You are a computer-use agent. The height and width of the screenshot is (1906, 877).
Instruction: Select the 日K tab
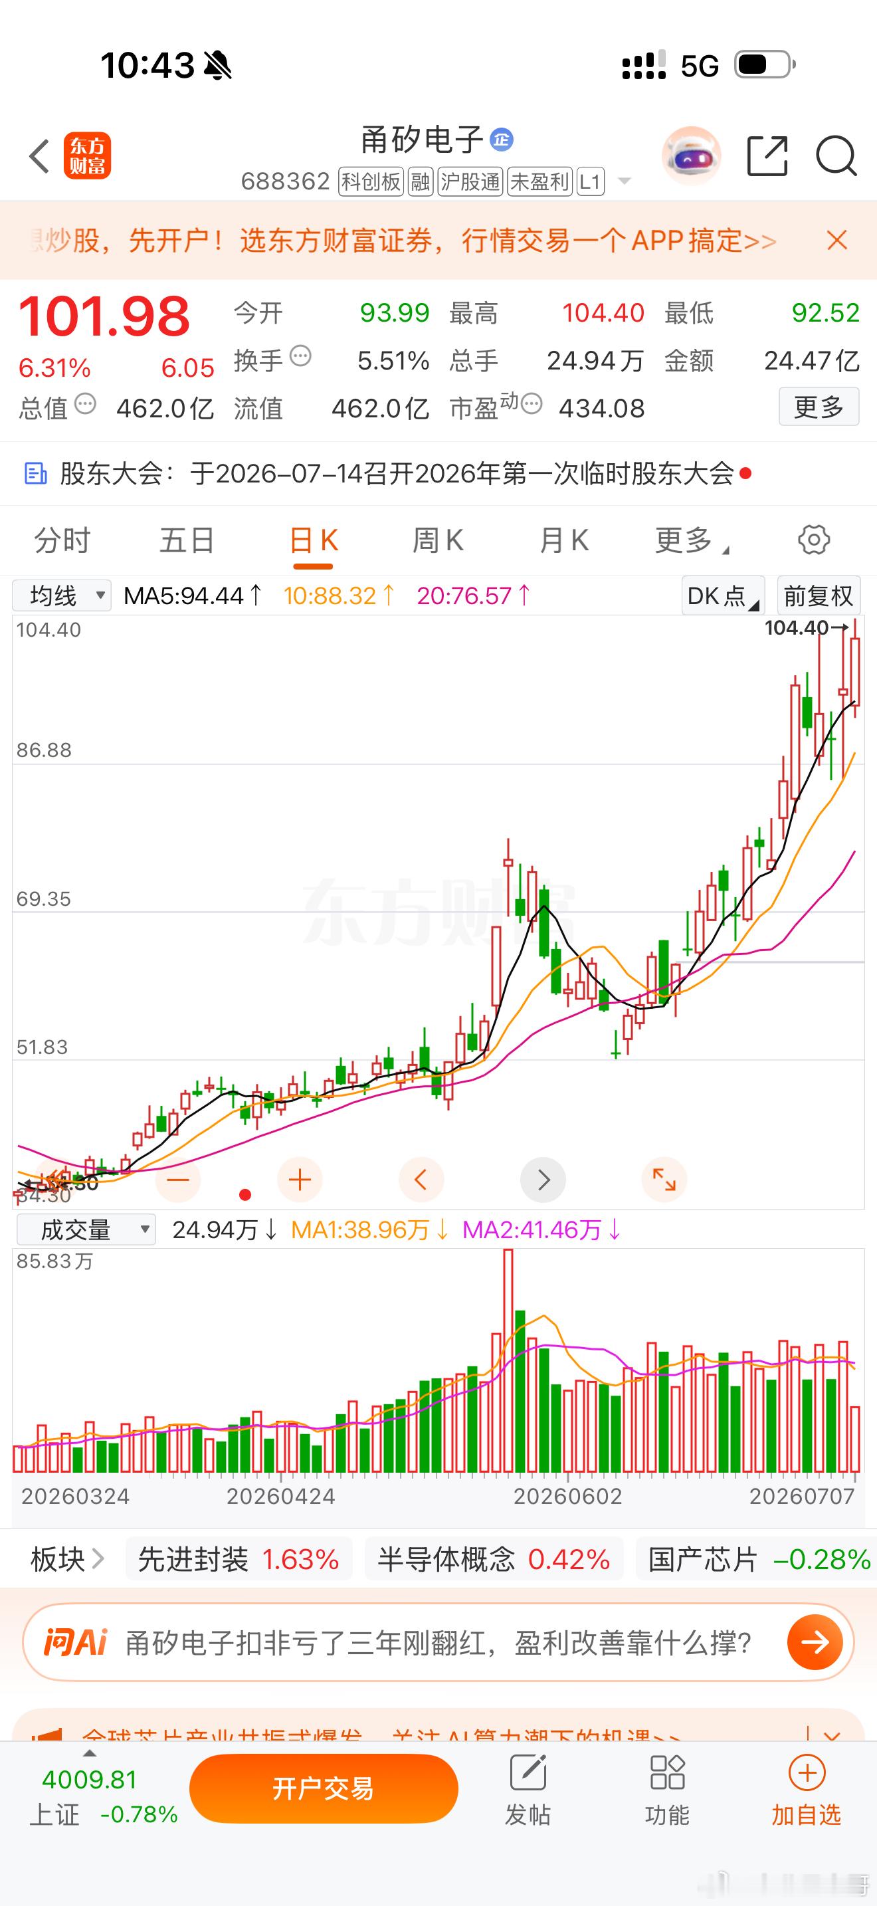pyautogui.click(x=314, y=540)
